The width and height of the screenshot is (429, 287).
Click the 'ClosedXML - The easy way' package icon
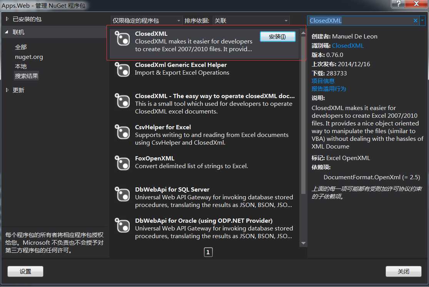(122, 101)
